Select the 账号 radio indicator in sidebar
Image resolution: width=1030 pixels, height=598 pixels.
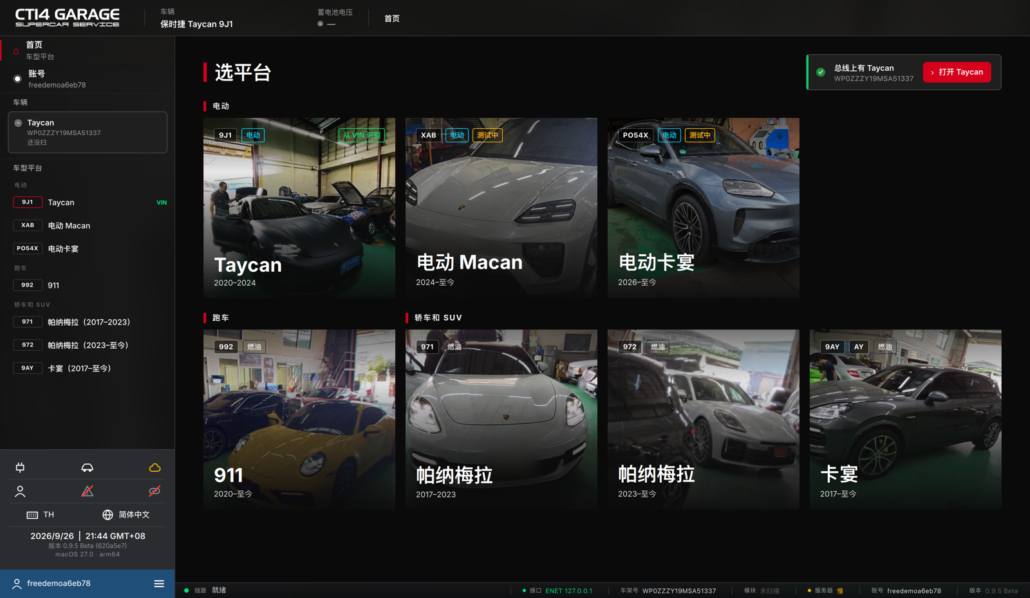tap(17, 79)
